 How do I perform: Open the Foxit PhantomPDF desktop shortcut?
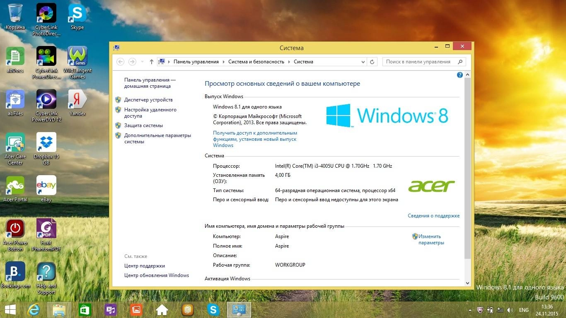46,235
